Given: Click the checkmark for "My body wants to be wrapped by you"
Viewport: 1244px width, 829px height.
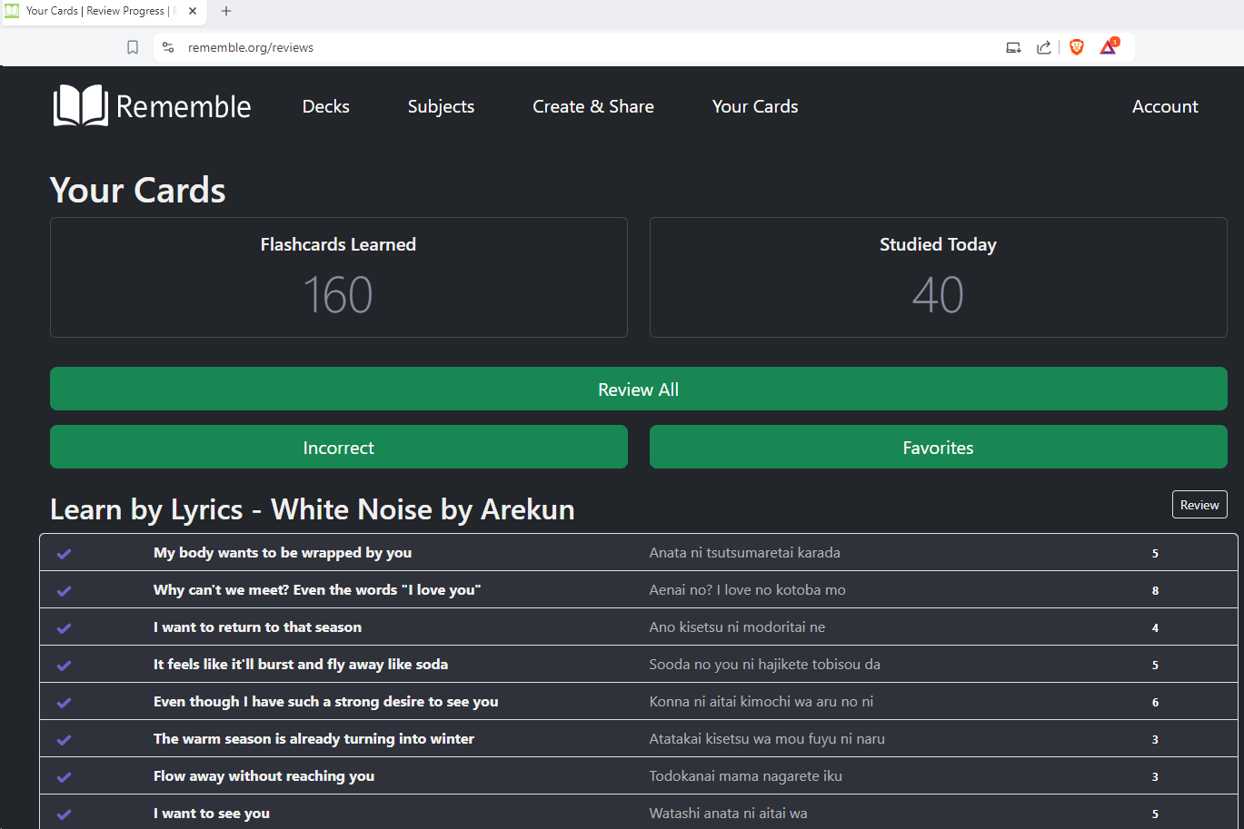Looking at the screenshot, I should click(x=65, y=553).
